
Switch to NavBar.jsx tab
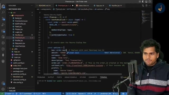pos(116,6)
